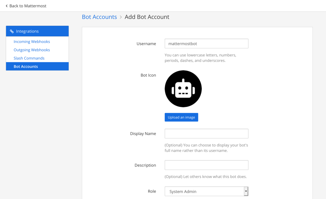Open Incoming Webhooks section
The image size is (326, 199).
pos(32,42)
